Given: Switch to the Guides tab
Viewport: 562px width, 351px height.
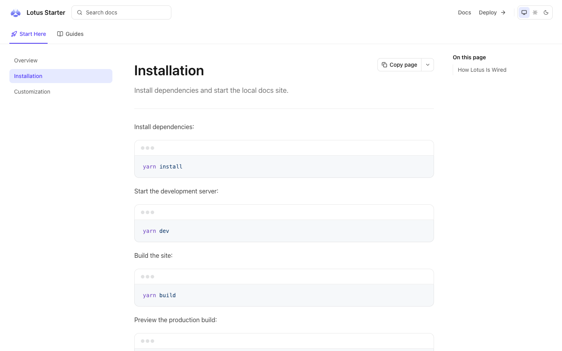Looking at the screenshot, I should (x=70, y=34).
